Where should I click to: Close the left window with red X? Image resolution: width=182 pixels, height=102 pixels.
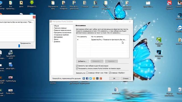[x=34, y=17]
